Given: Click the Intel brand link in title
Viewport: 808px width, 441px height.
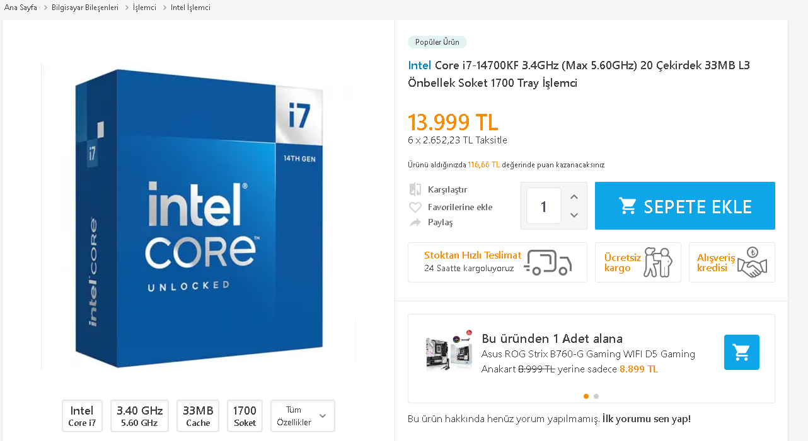Looking at the screenshot, I should [420, 65].
